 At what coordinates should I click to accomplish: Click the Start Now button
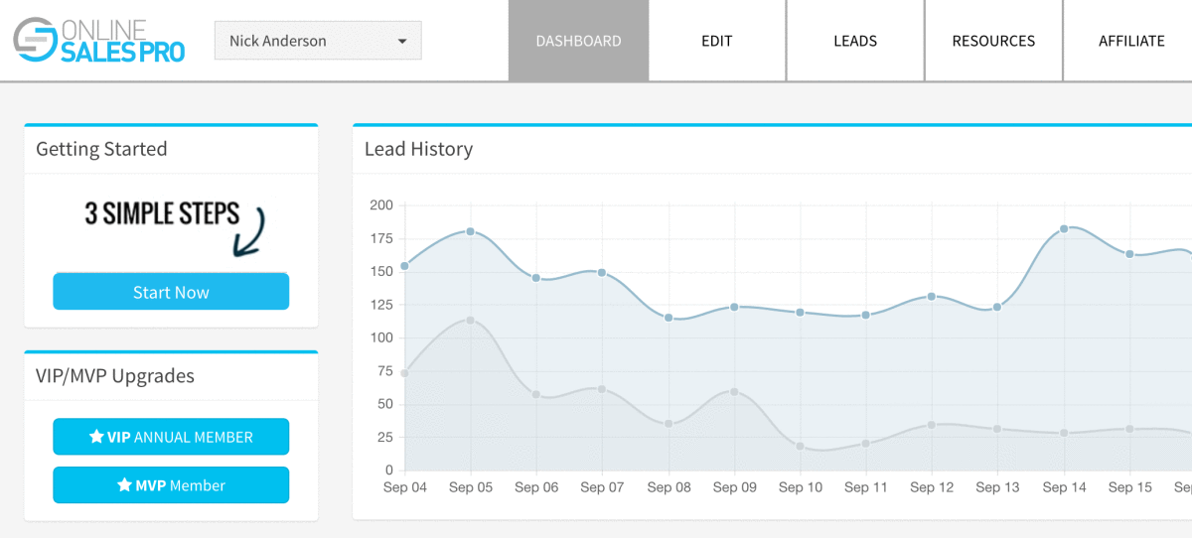171,292
